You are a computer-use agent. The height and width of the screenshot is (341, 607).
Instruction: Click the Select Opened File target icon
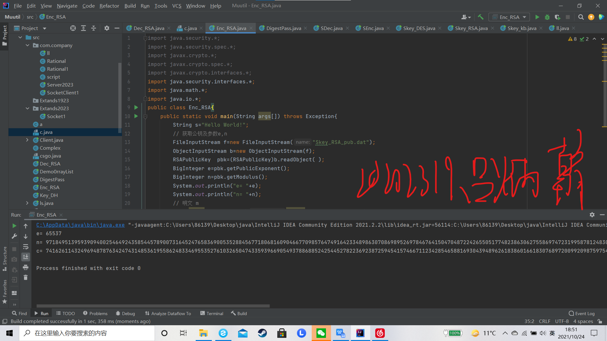(x=73, y=28)
